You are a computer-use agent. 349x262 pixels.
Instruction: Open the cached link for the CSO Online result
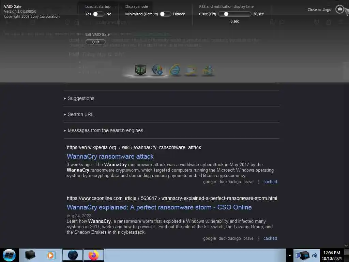click(270, 238)
